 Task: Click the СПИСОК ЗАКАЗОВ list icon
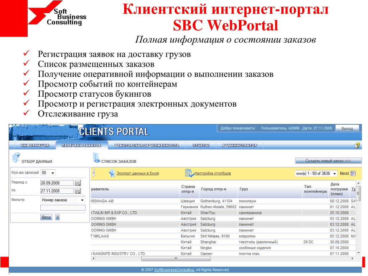[x=96, y=157]
